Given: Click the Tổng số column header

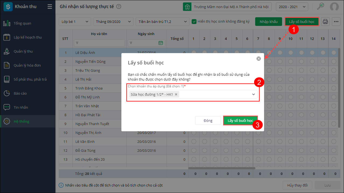Looking at the screenshot, I should [177, 39].
